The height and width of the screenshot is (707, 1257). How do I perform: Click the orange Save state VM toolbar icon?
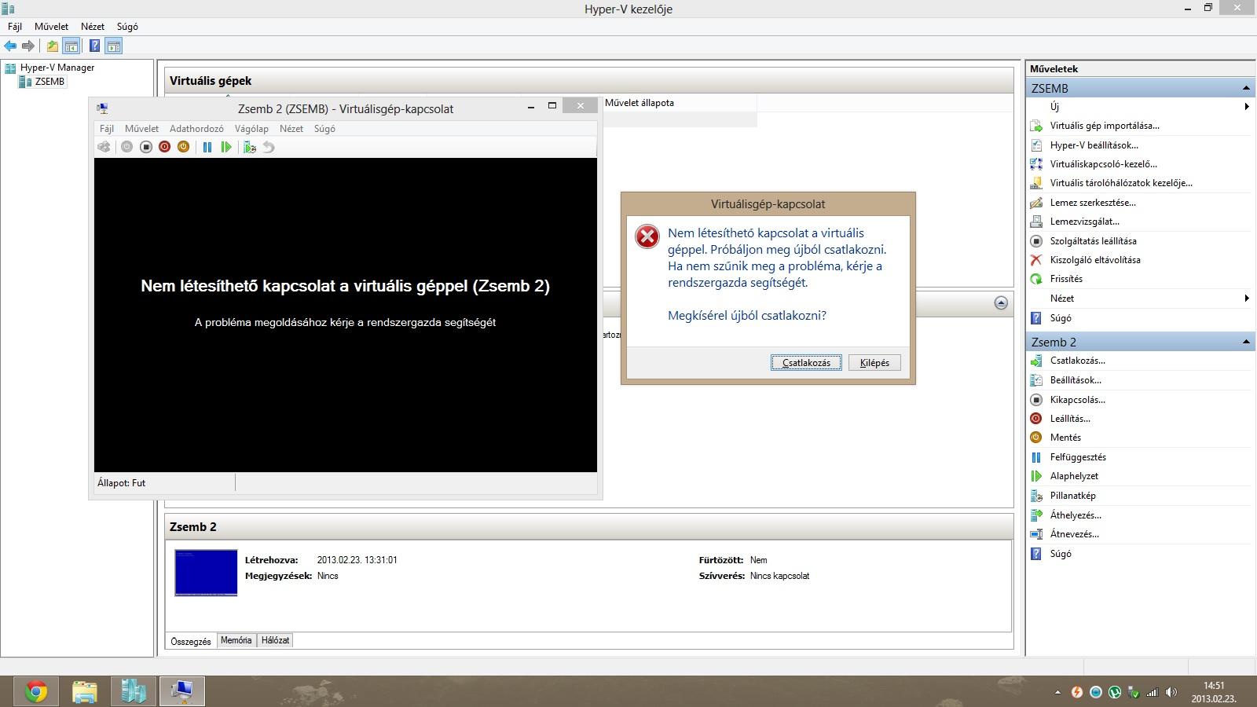(183, 147)
